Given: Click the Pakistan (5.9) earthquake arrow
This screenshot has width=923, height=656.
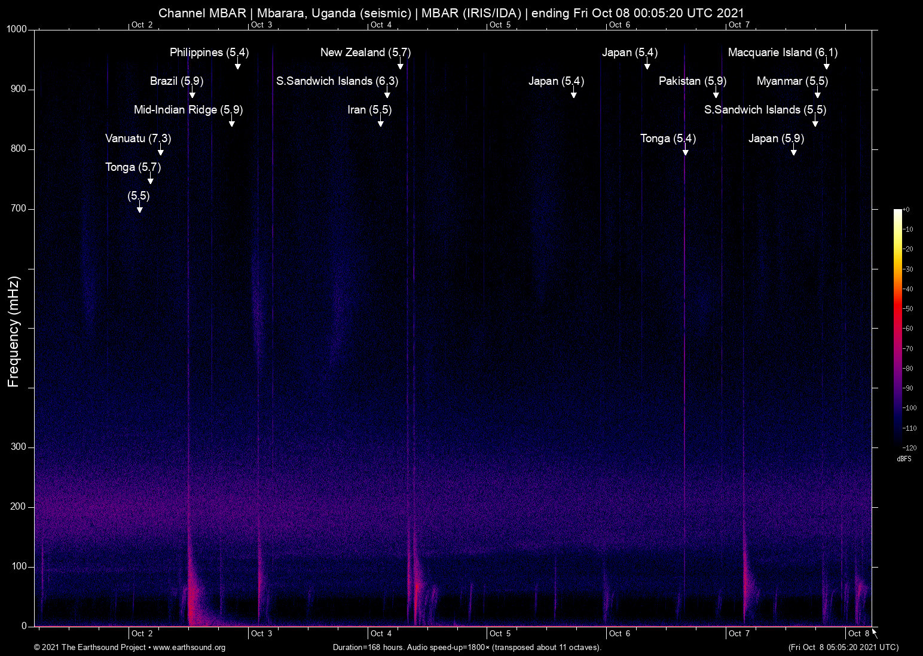Looking at the screenshot, I should click(x=716, y=94).
